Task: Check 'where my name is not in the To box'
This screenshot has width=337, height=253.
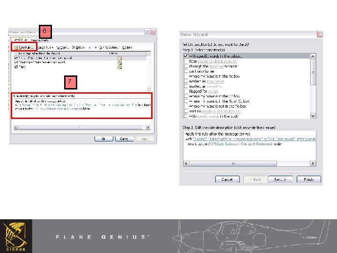Action: click(186, 106)
